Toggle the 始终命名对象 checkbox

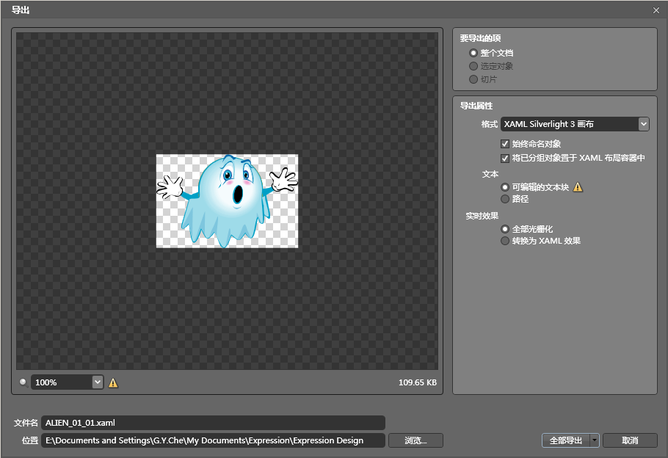pyautogui.click(x=505, y=144)
